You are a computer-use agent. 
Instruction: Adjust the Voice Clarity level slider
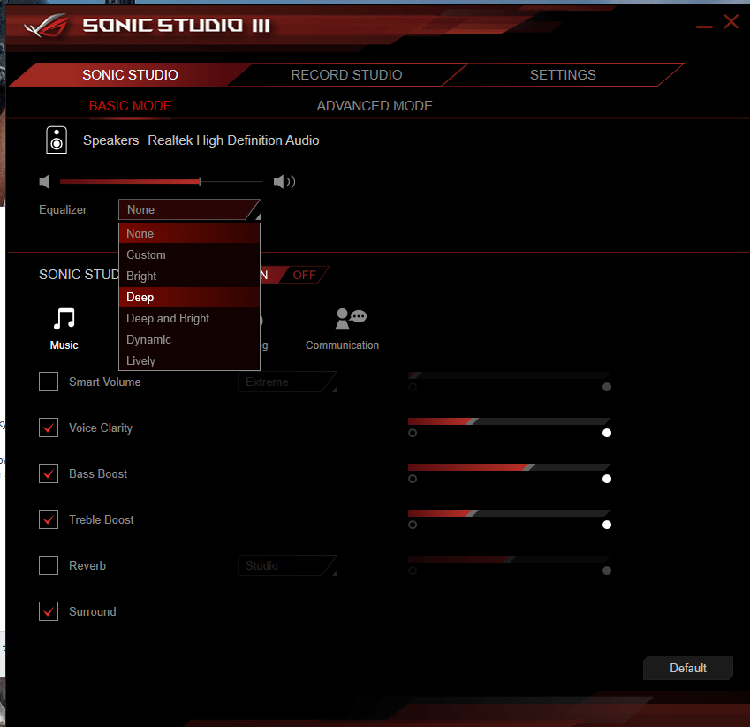click(x=509, y=421)
